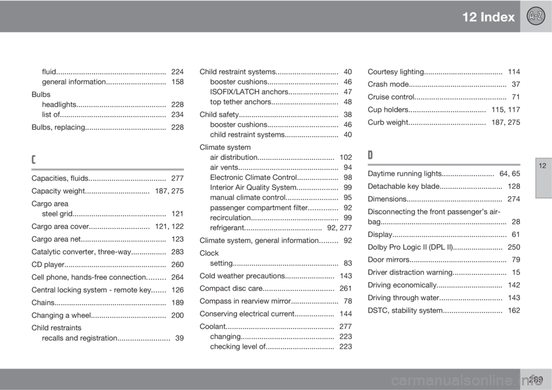Click the 'Coolant' main entry
Viewport: 552px width, 390px height.
click(275, 327)
